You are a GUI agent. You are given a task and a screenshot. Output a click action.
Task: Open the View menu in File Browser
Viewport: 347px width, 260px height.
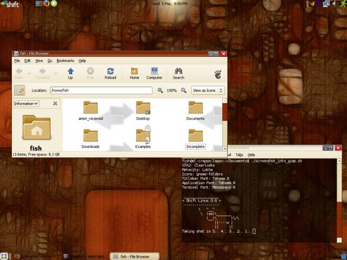[x=39, y=61]
